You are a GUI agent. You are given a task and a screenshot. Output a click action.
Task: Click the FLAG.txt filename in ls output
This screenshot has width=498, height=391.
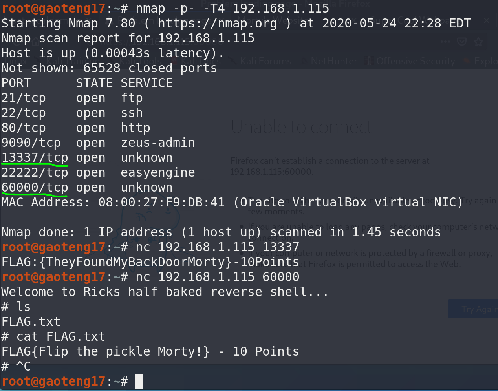(x=31, y=322)
